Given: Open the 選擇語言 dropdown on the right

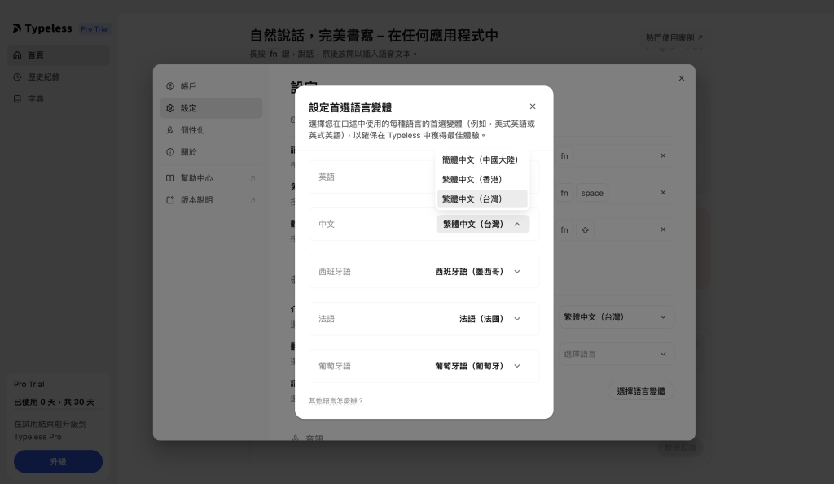Looking at the screenshot, I should (616, 353).
